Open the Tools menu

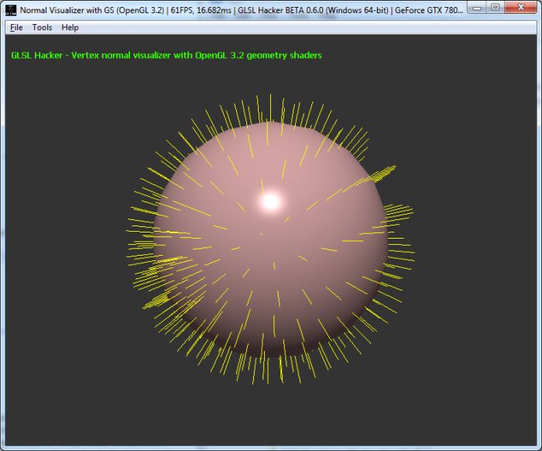click(x=42, y=27)
